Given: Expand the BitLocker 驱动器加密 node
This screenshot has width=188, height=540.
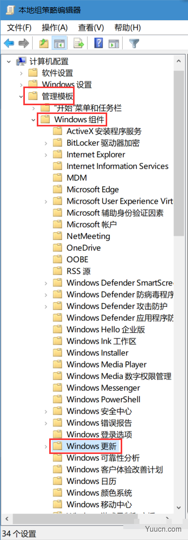Looking at the screenshot, I should click(46, 143).
